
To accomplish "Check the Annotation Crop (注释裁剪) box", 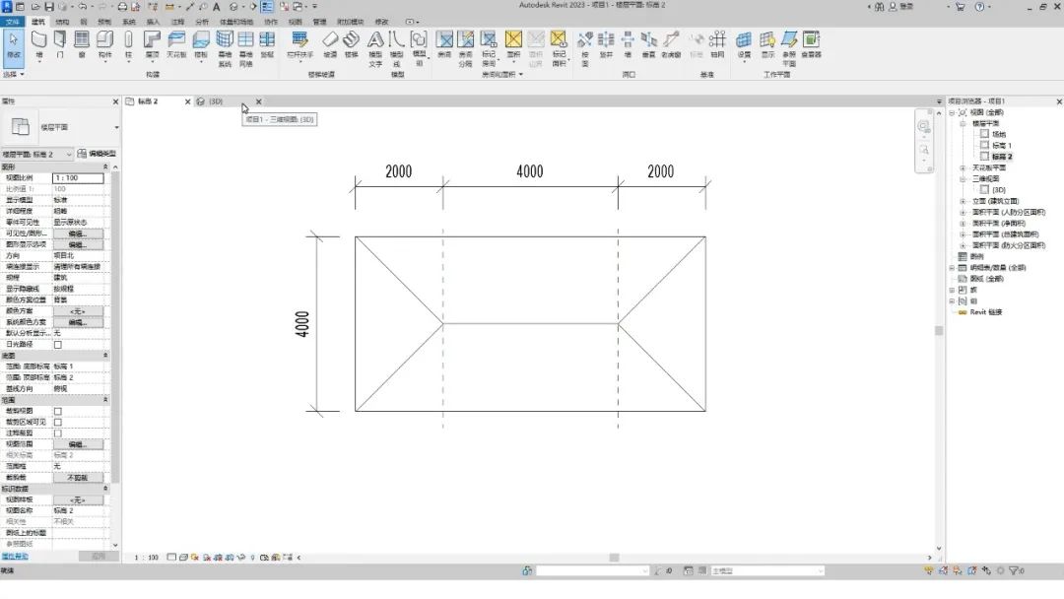I will click(x=57, y=433).
